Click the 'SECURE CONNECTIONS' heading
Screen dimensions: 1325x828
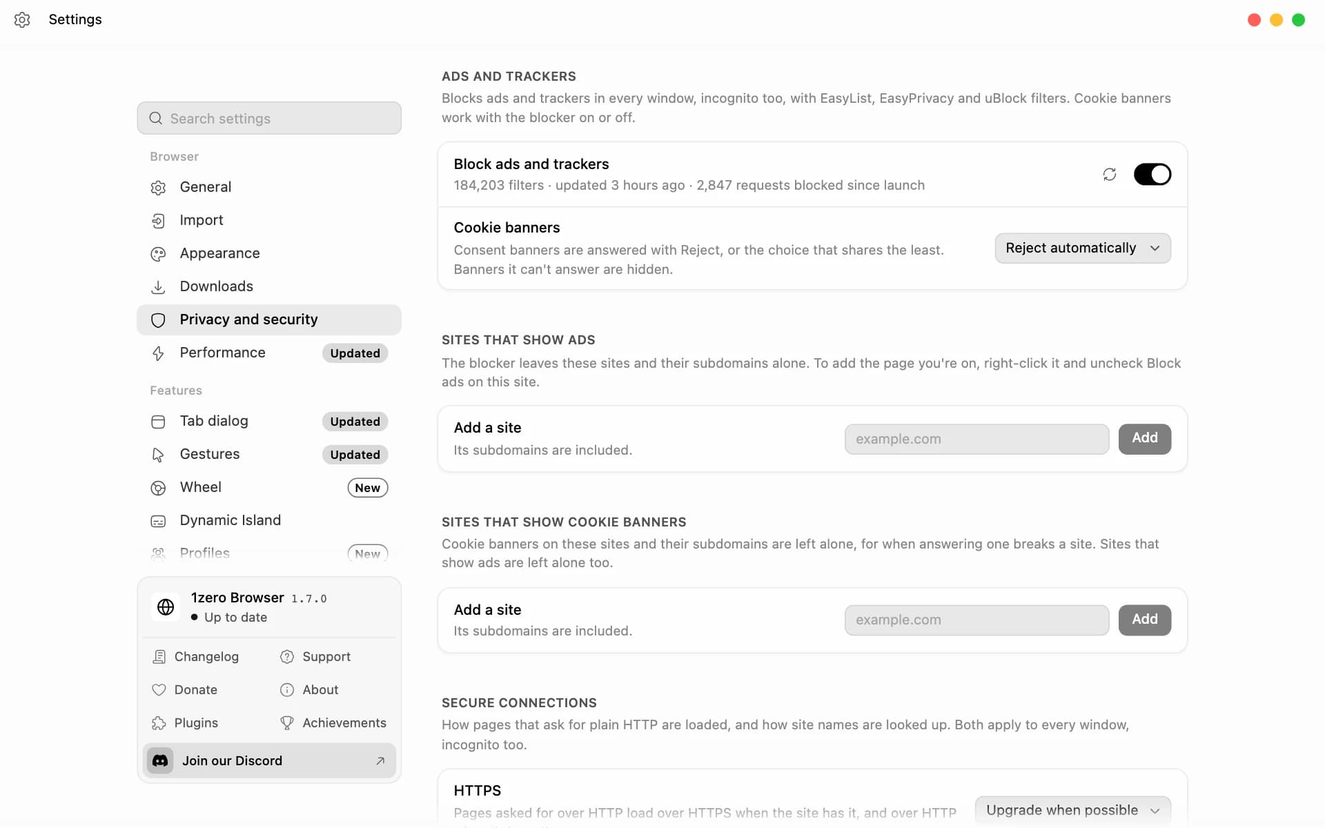(519, 703)
